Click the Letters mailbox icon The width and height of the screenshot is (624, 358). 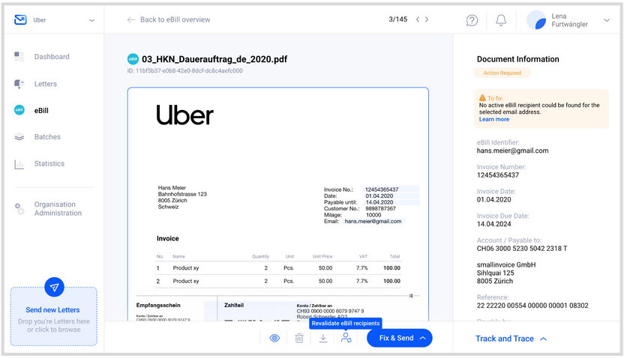click(19, 83)
